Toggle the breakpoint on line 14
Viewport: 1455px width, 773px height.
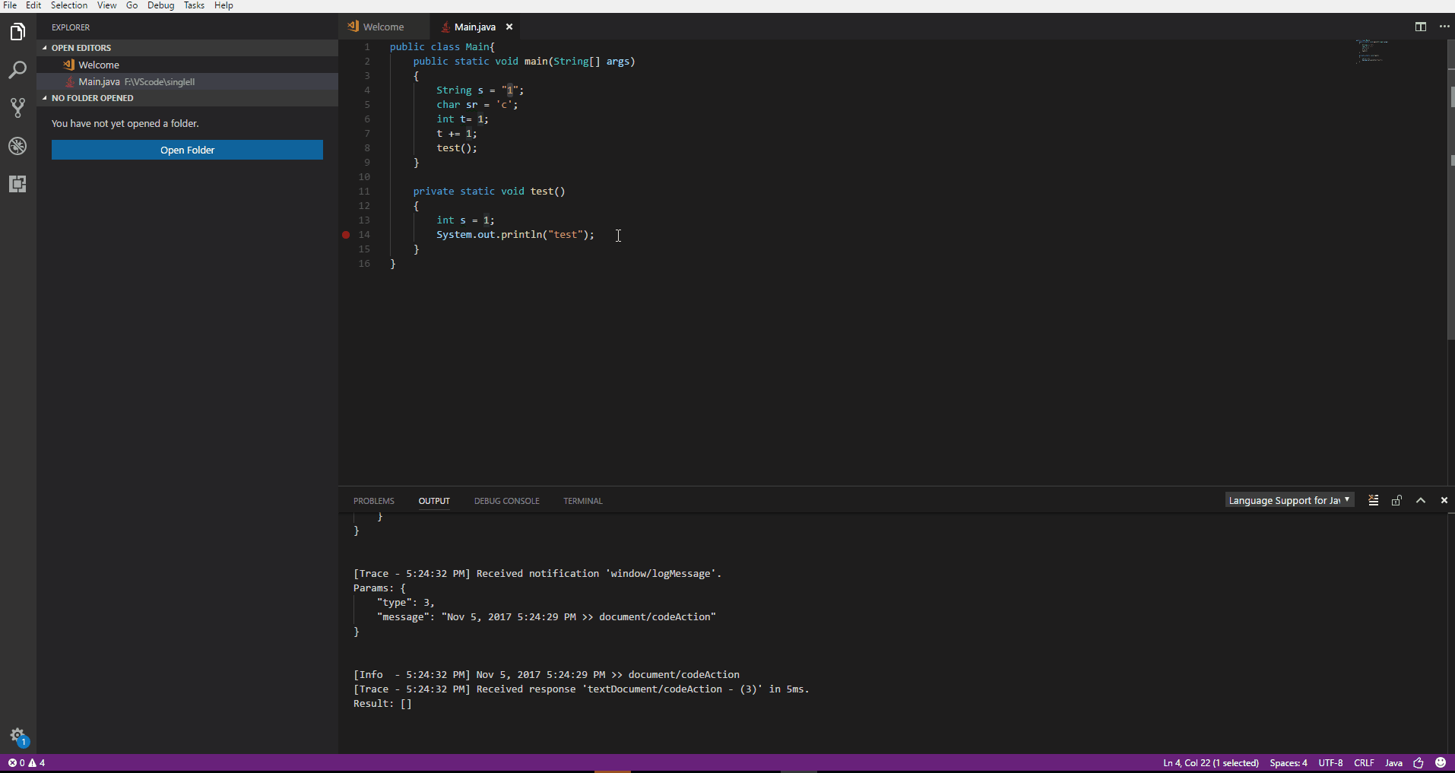click(x=346, y=236)
